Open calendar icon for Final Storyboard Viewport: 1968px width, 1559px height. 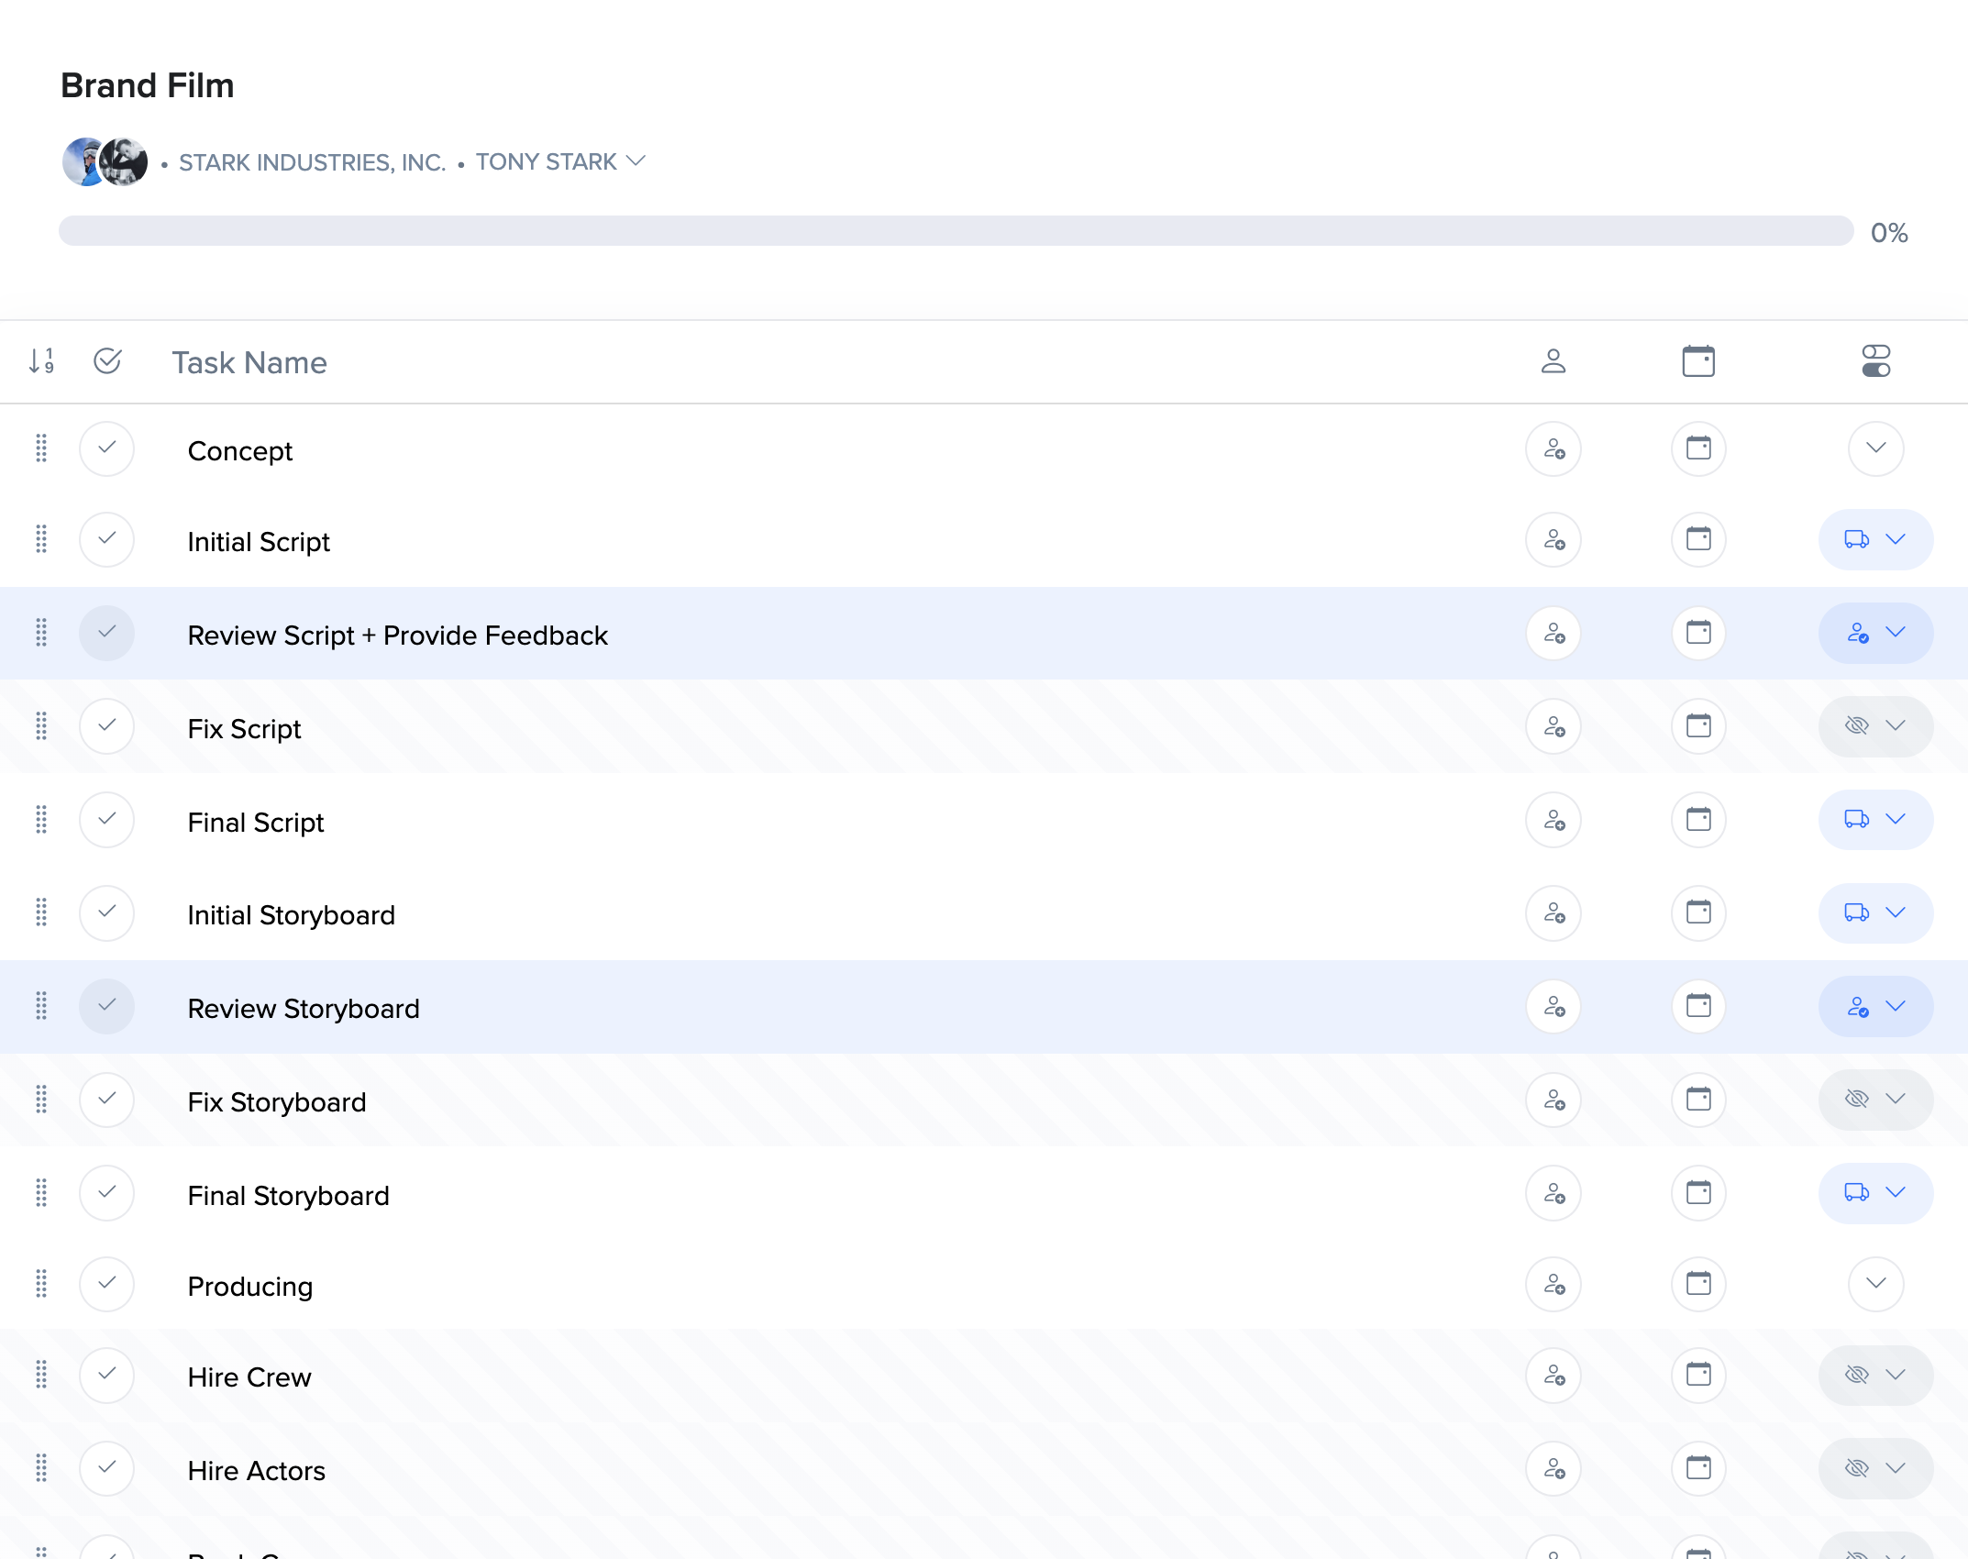(x=1697, y=1193)
